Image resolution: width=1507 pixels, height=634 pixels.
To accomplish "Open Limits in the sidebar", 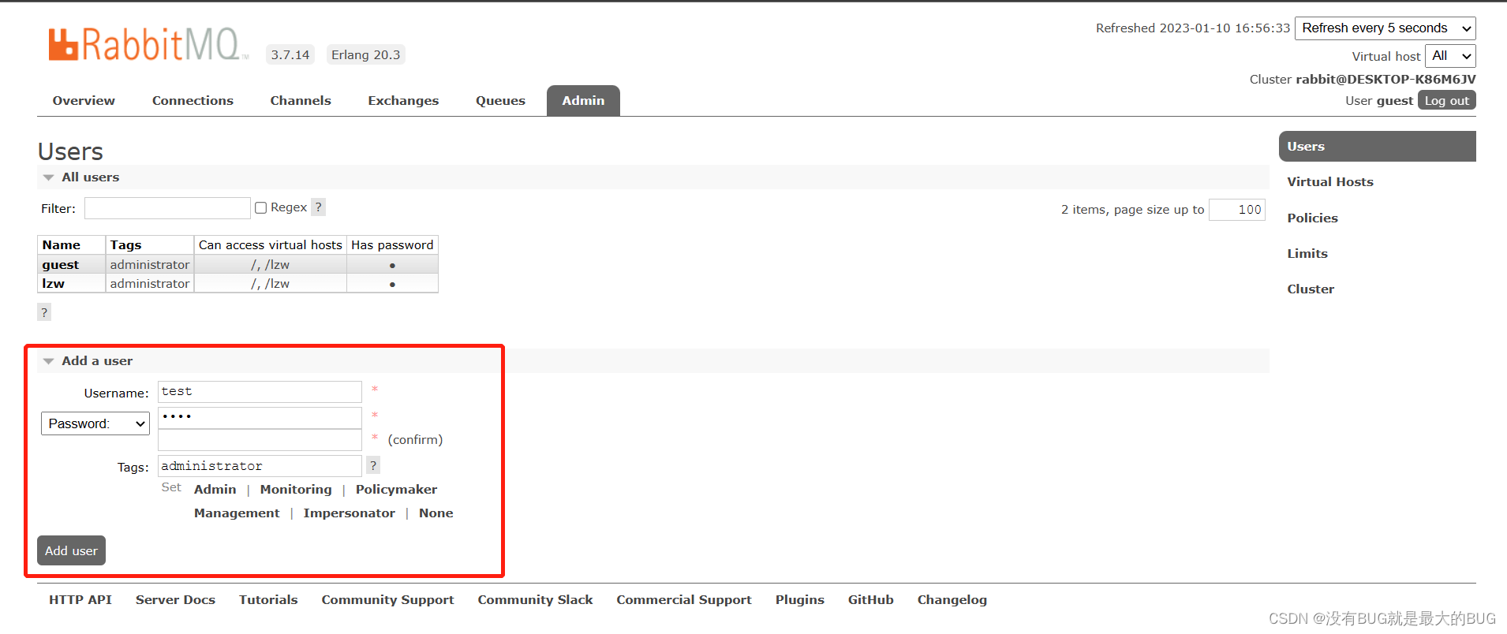I will pos(1307,254).
